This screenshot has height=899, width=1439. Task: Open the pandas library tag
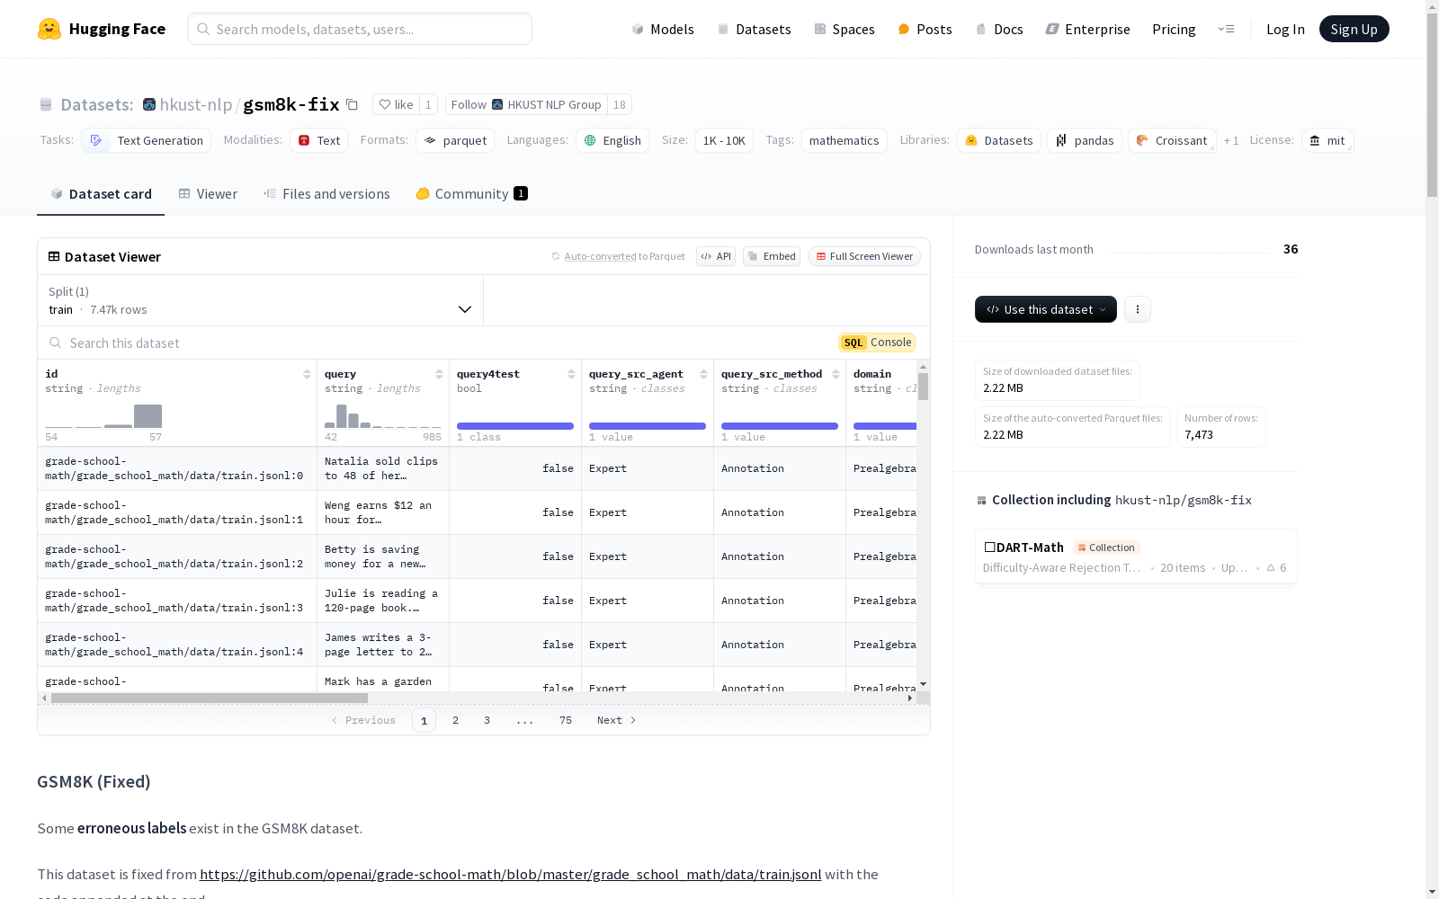pos(1085,140)
